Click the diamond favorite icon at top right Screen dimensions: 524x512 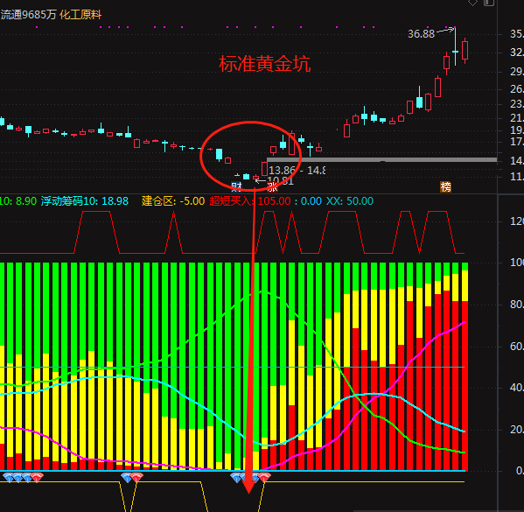pyautogui.click(x=472, y=3)
